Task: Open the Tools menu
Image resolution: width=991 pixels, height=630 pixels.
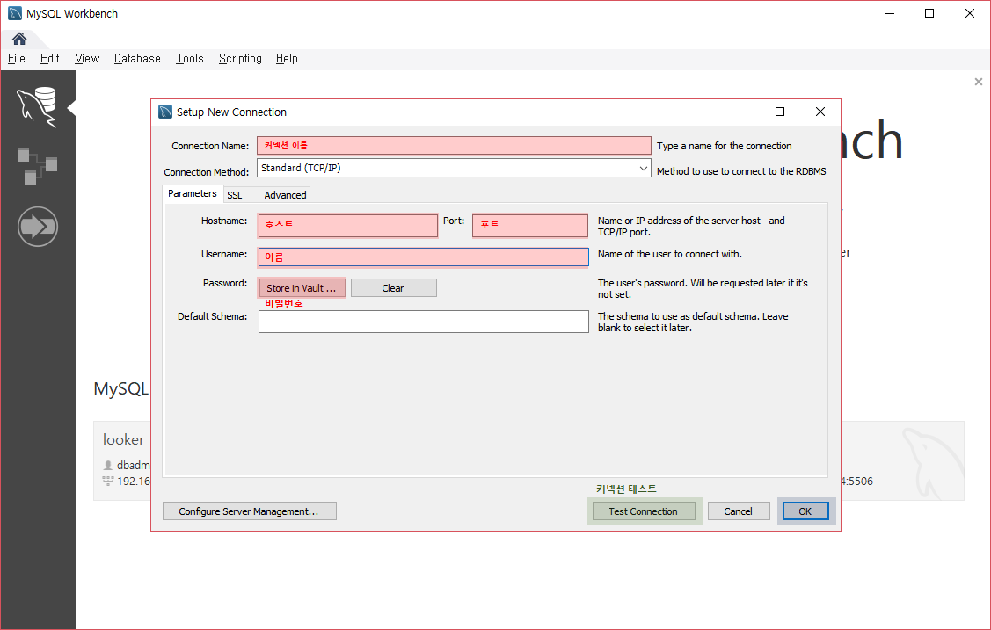Action: [190, 59]
